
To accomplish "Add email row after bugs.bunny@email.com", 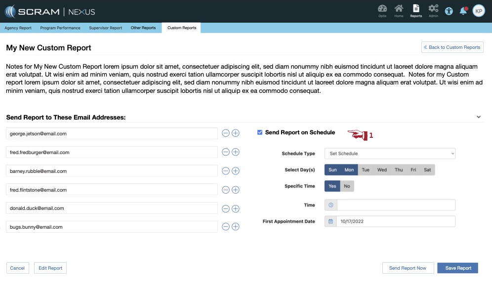I will coord(236,227).
